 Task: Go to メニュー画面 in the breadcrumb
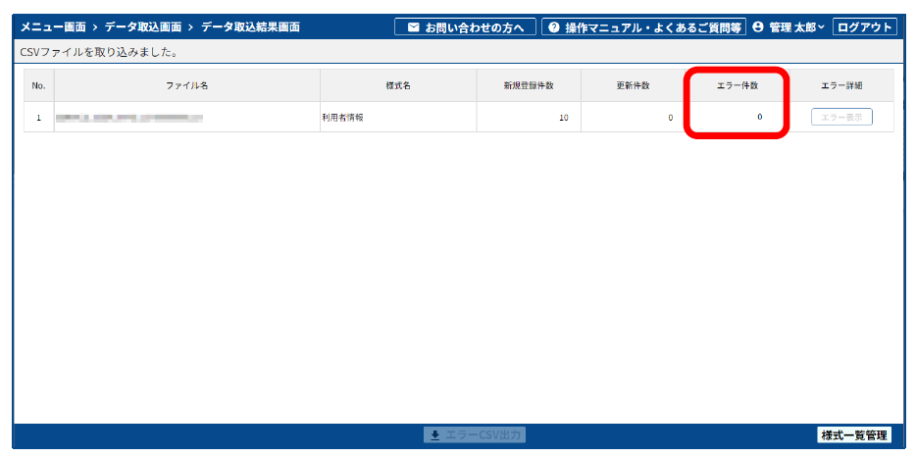coord(52,27)
